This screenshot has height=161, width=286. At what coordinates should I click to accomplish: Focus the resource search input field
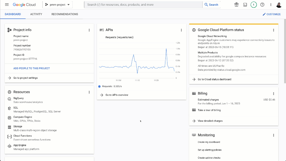point(143,5)
